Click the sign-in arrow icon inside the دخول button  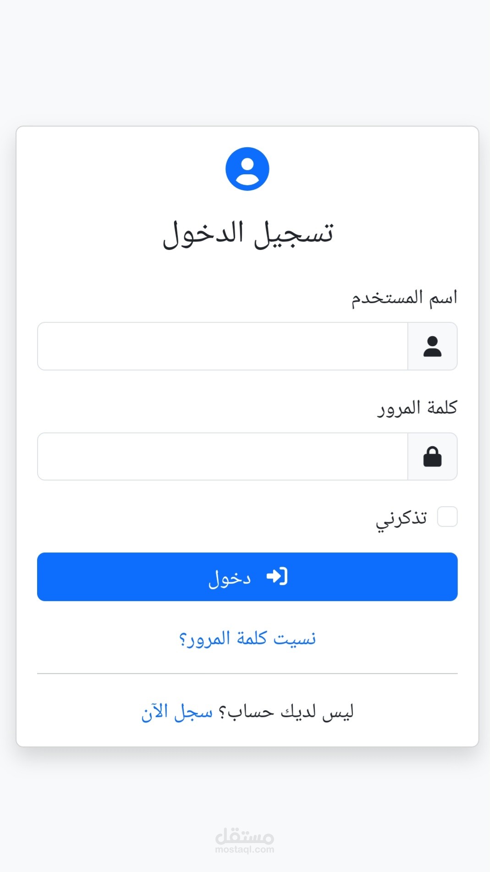(x=277, y=576)
